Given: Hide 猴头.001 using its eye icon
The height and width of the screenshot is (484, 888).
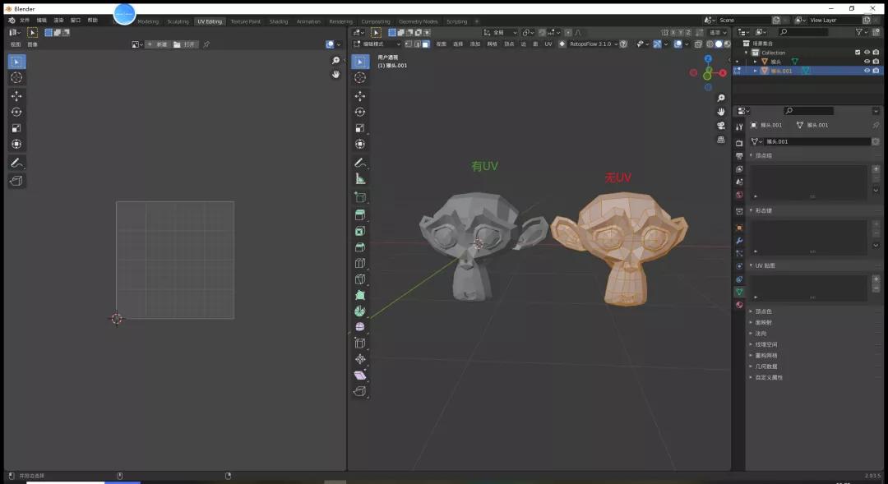Looking at the screenshot, I should (x=867, y=71).
